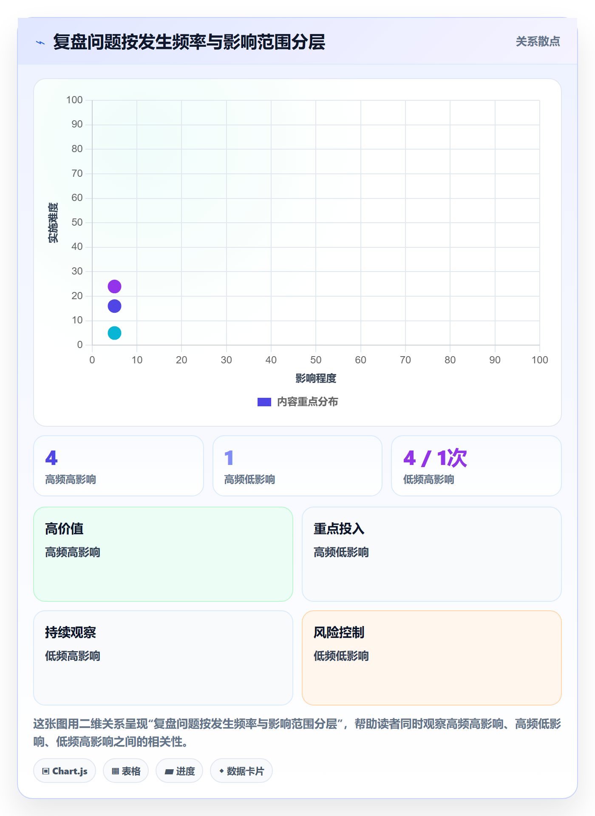Click the 数据卡片 tag
Image resolution: width=595 pixels, height=816 pixels.
coord(241,771)
